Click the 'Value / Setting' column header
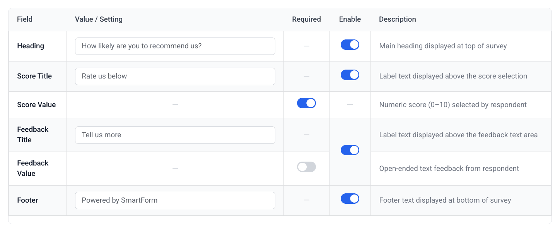 click(x=99, y=19)
